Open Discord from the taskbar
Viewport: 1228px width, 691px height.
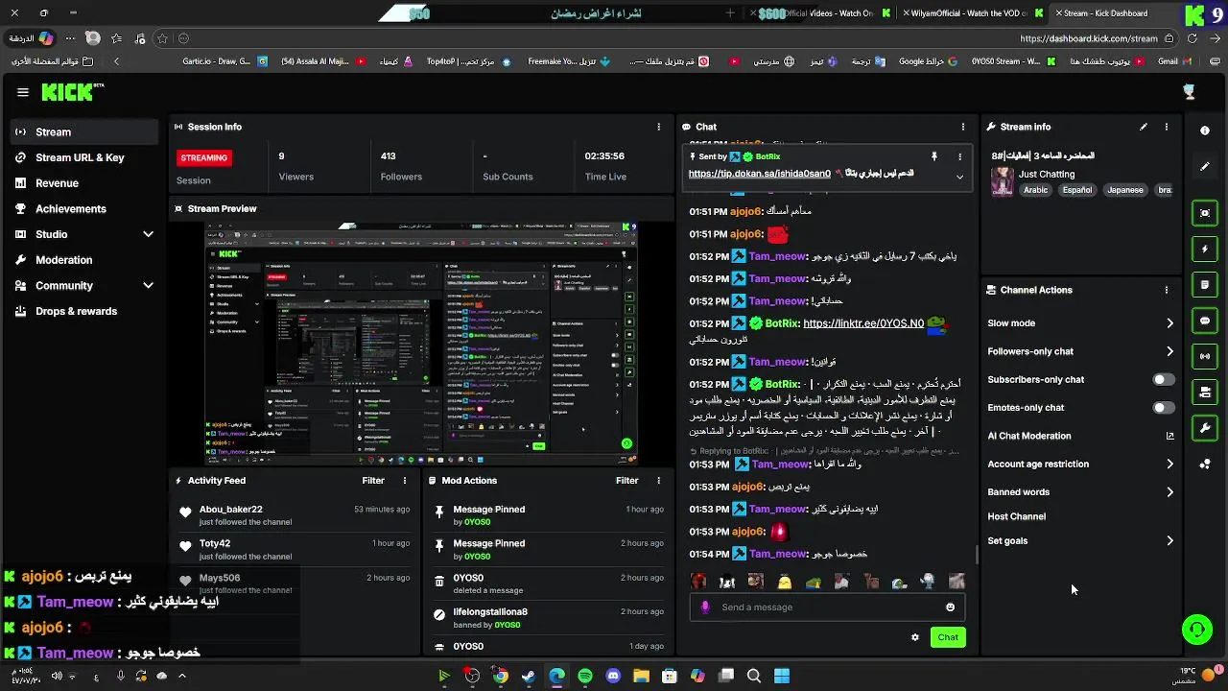614,676
